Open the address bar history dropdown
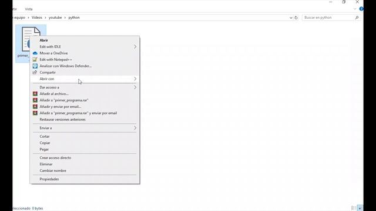Image resolution: width=376 pixels, height=211 pixels. [x=291, y=18]
